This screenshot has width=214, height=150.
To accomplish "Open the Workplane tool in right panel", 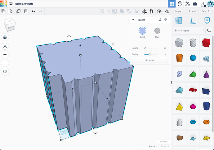I will [179, 20].
